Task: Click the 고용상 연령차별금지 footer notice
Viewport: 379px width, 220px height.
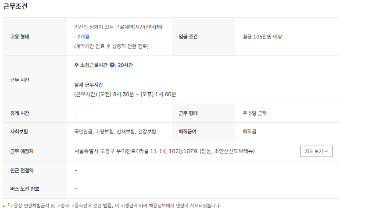Action: pos(114,206)
